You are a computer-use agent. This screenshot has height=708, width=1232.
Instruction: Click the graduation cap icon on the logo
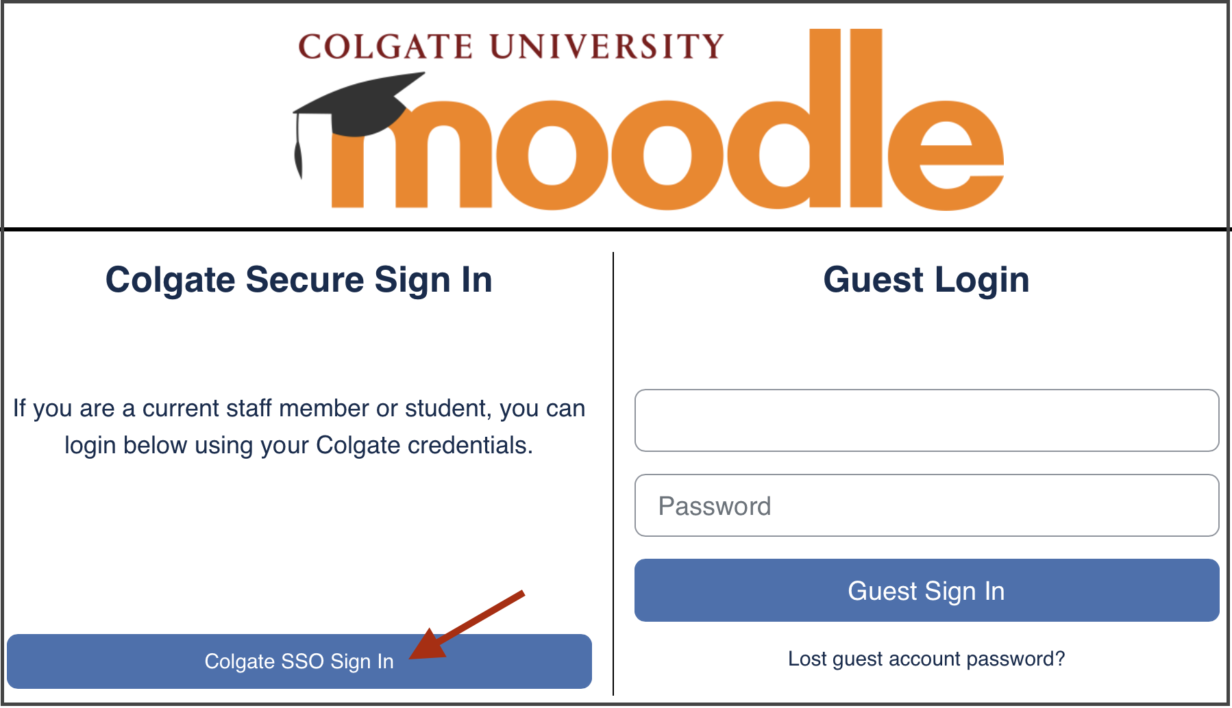click(360, 104)
